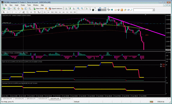This screenshot has height=104, width=172.
Task: Expand the Profiles dropdown arrow
Action: pyautogui.click(x=11, y=9)
